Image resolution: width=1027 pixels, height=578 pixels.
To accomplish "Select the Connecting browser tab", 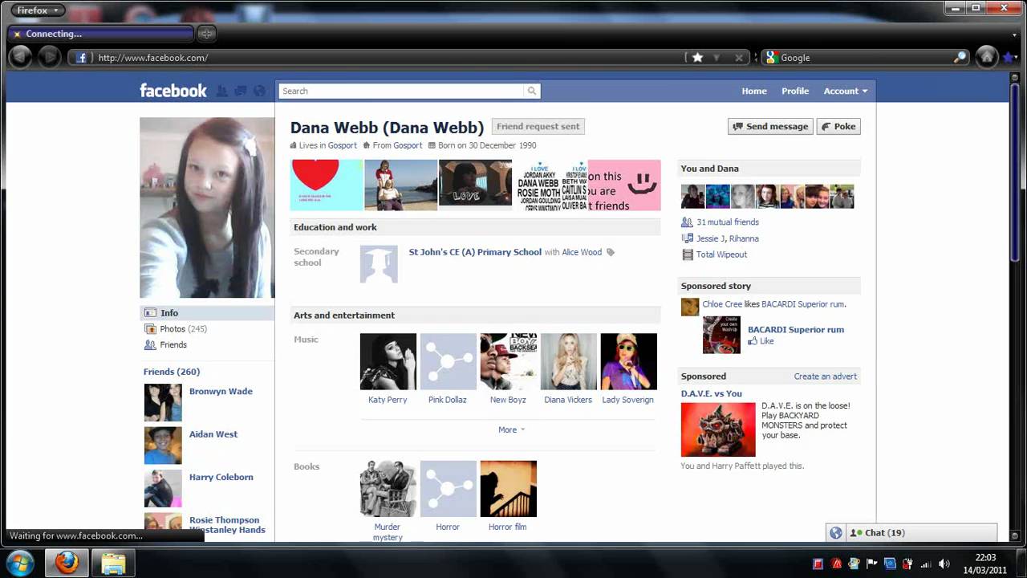I will (100, 34).
